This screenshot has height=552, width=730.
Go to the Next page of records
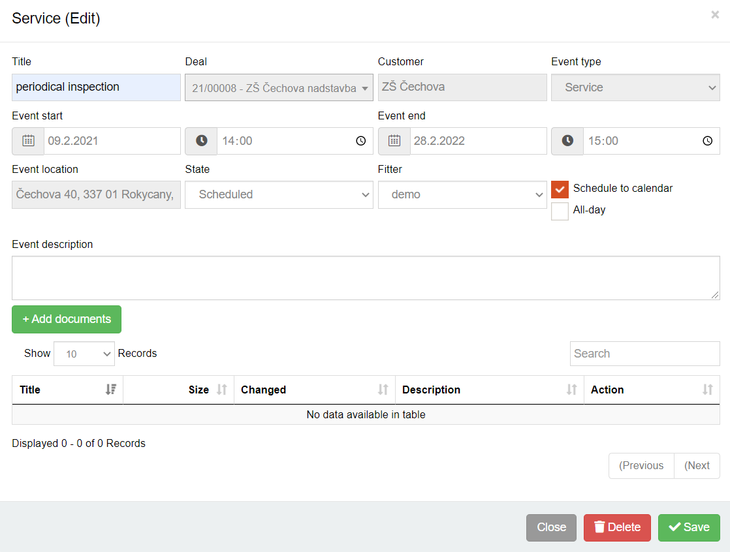click(x=697, y=465)
